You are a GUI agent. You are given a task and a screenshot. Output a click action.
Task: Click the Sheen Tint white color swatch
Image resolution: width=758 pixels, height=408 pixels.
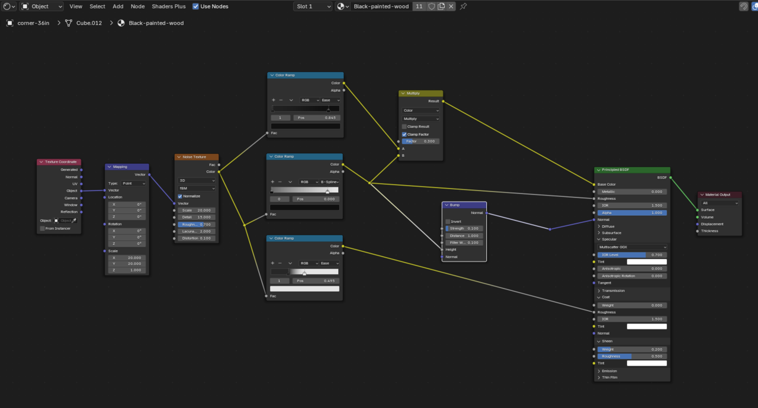click(647, 363)
